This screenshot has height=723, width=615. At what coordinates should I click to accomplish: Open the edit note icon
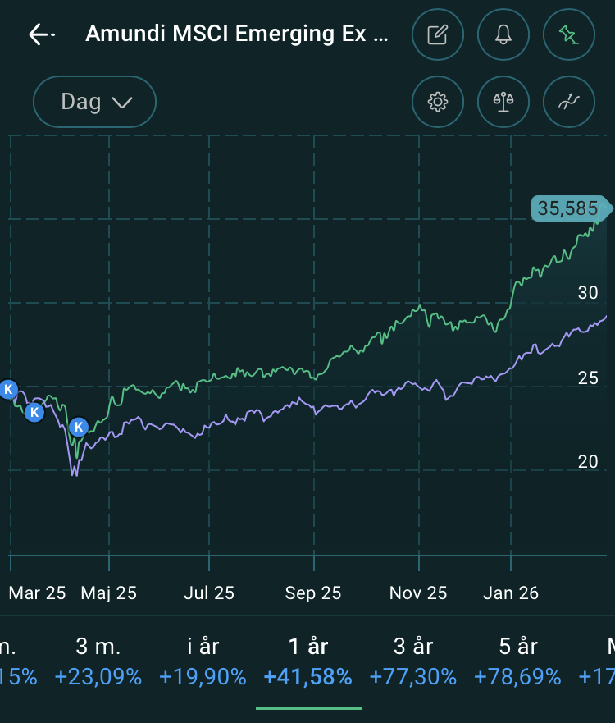coord(438,34)
